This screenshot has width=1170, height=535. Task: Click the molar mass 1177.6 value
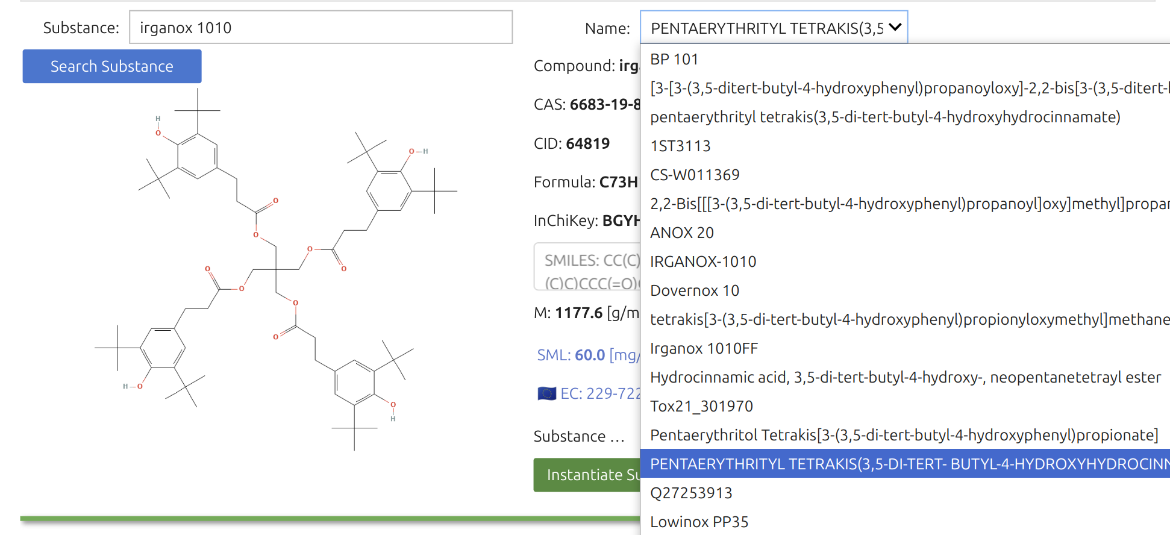(x=578, y=313)
